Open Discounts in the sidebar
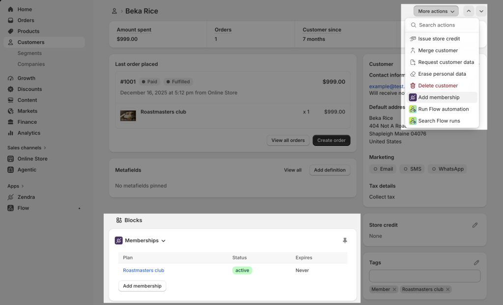Image resolution: width=503 pixels, height=305 pixels. (x=29, y=89)
